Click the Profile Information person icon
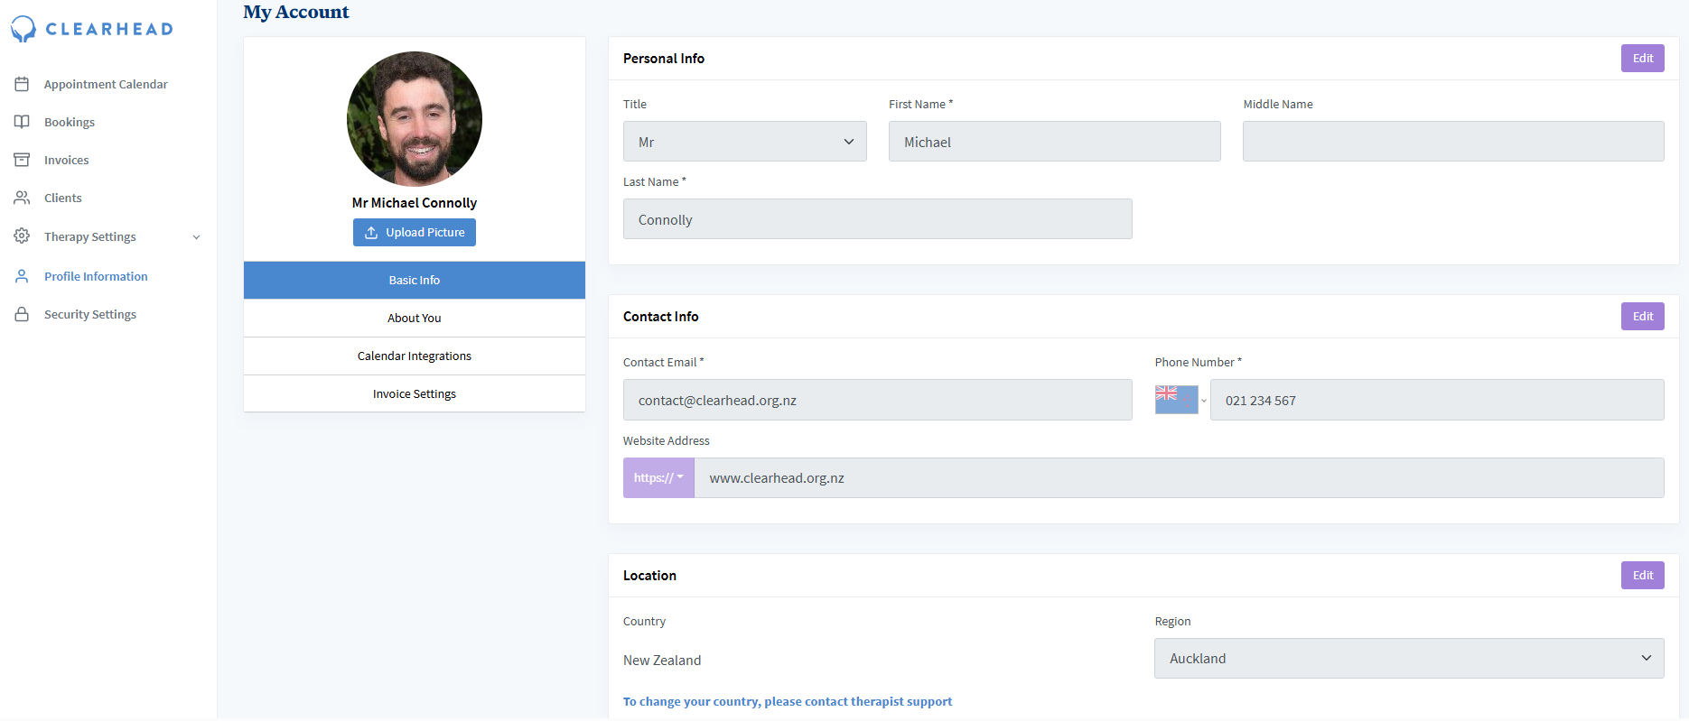1689x721 pixels. [22, 276]
